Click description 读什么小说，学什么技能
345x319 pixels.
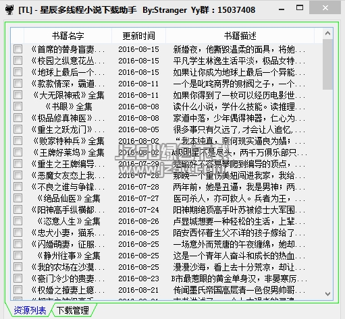pyautogui.click(x=239, y=107)
